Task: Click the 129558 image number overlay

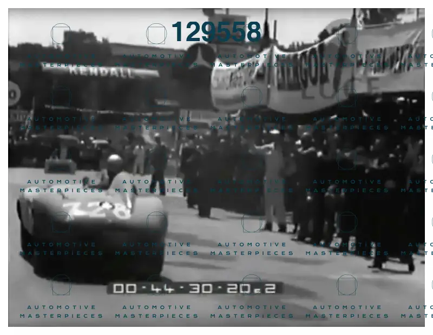Action: pyautogui.click(x=216, y=32)
